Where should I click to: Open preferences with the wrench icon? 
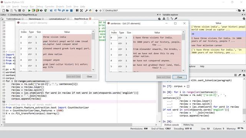tap(86, 10)
